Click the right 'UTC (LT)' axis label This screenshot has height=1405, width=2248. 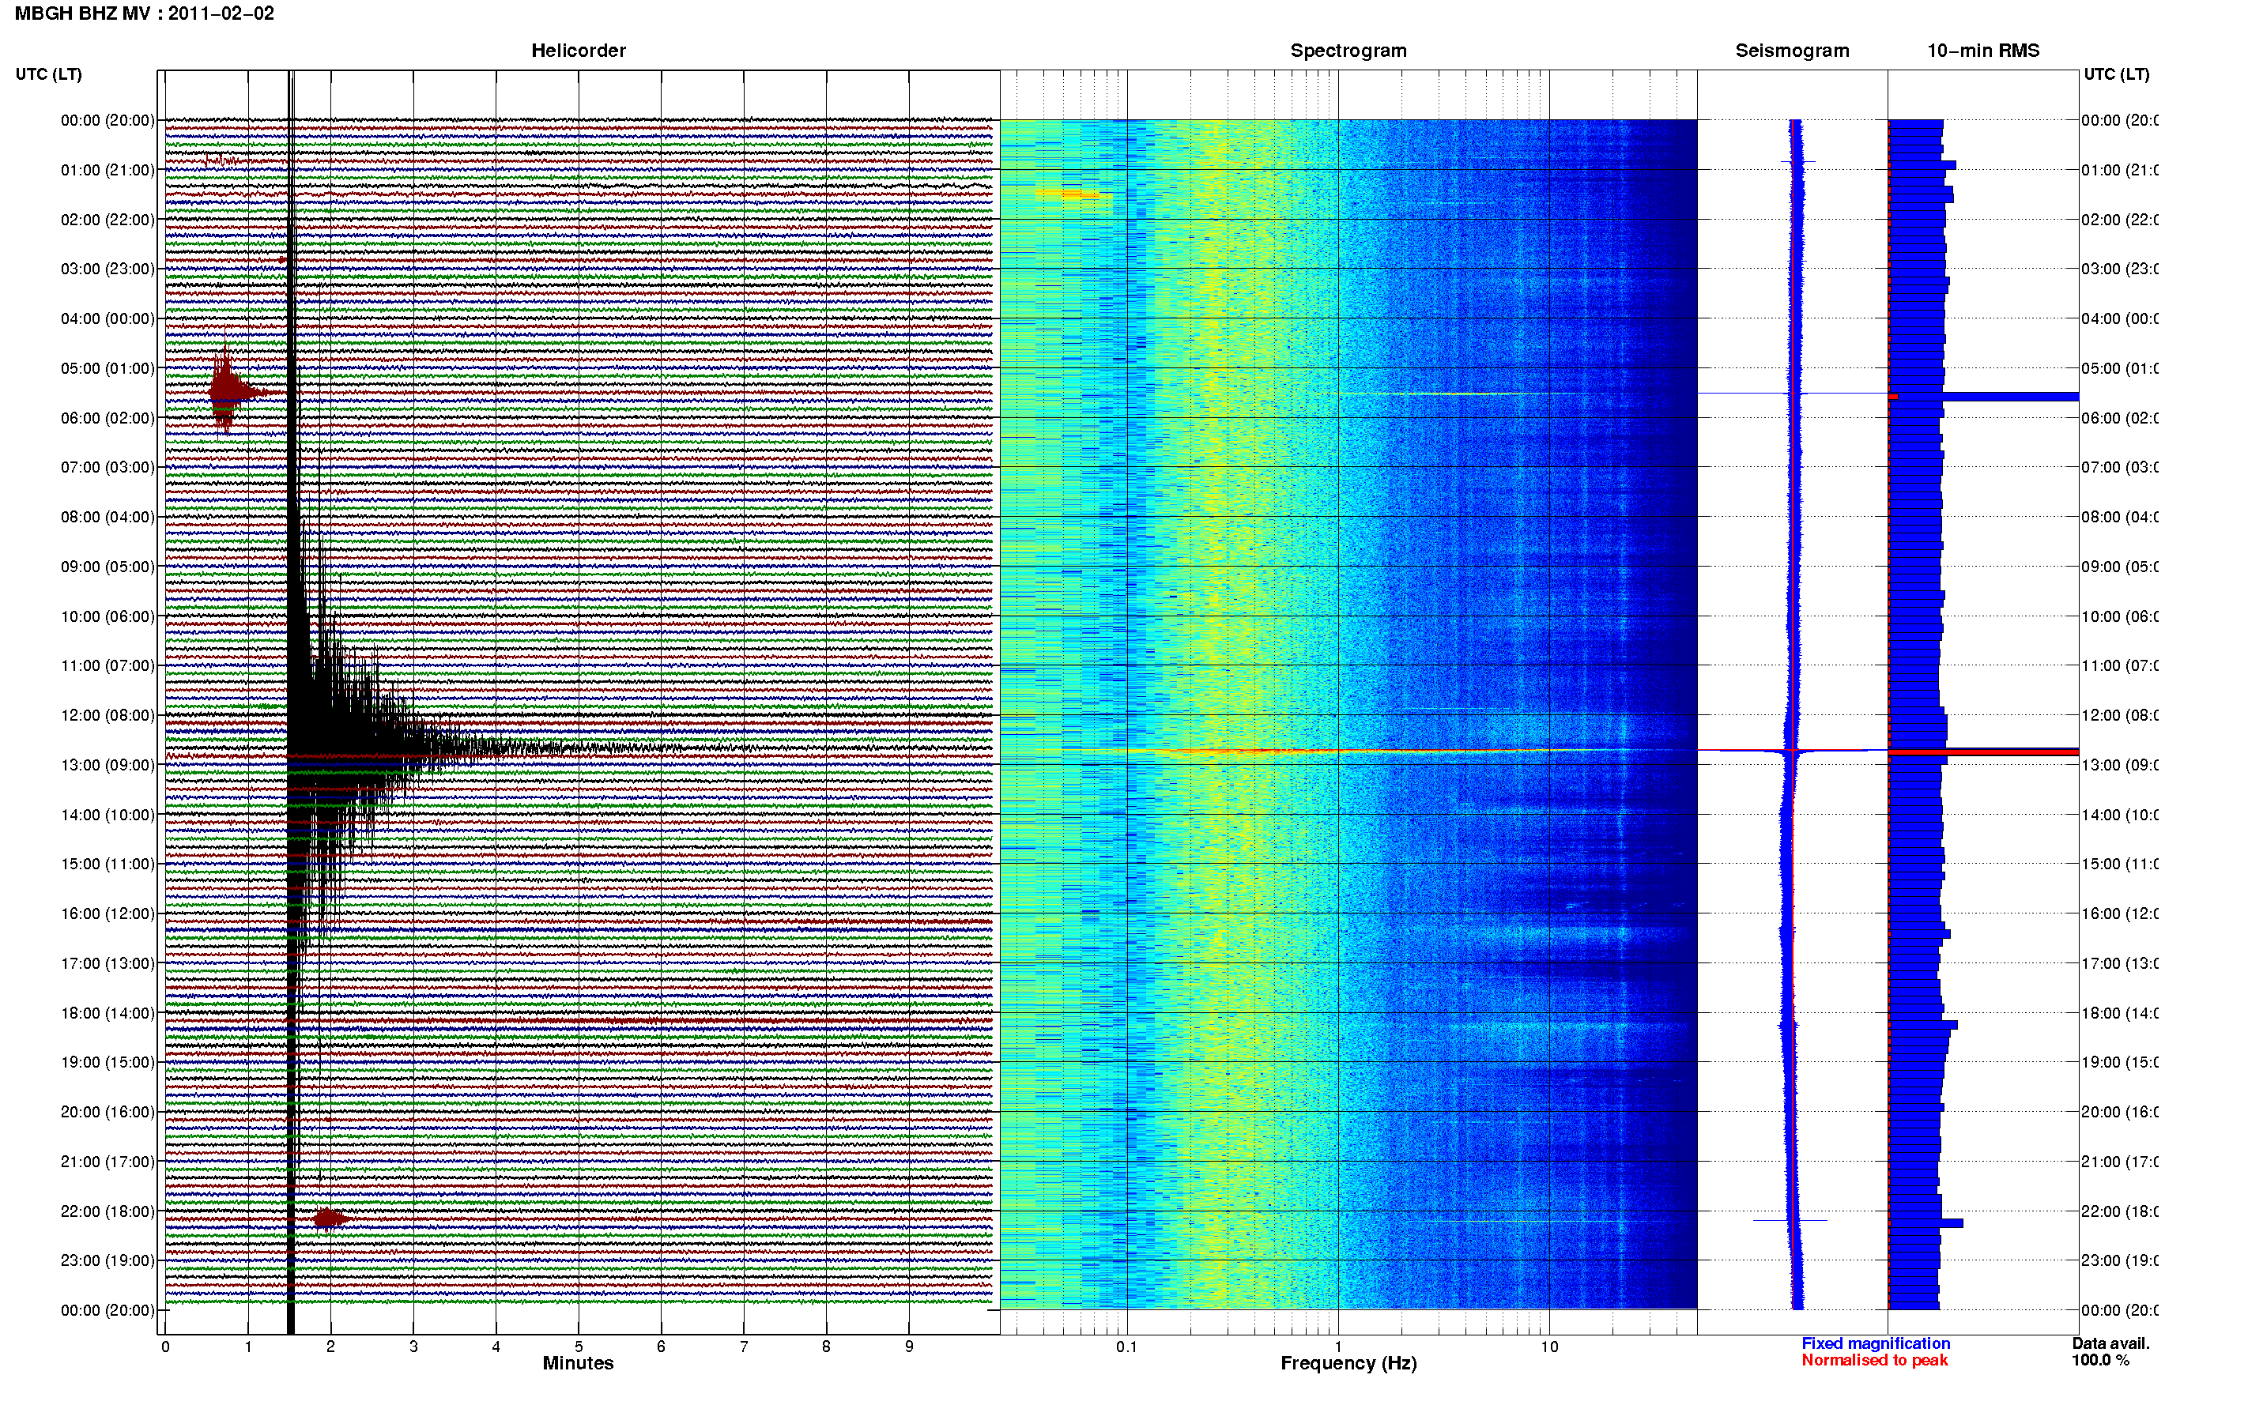tap(2116, 74)
